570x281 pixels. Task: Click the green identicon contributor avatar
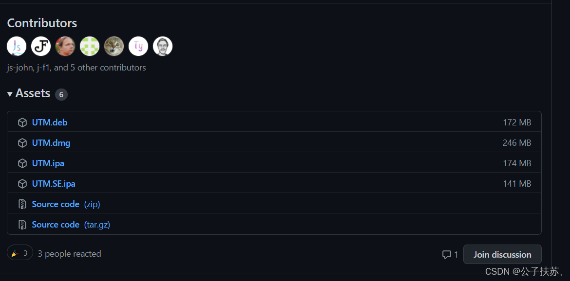click(x=90, y=46)
